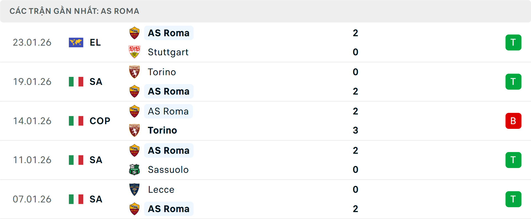Click the Torino crest in the 19.01.26 match
Viewport: 531px width, 219px height.
point(134,72)
